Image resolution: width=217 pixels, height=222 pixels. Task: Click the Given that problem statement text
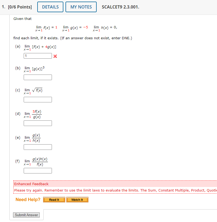pyautogui.click(x=22, y=19)
